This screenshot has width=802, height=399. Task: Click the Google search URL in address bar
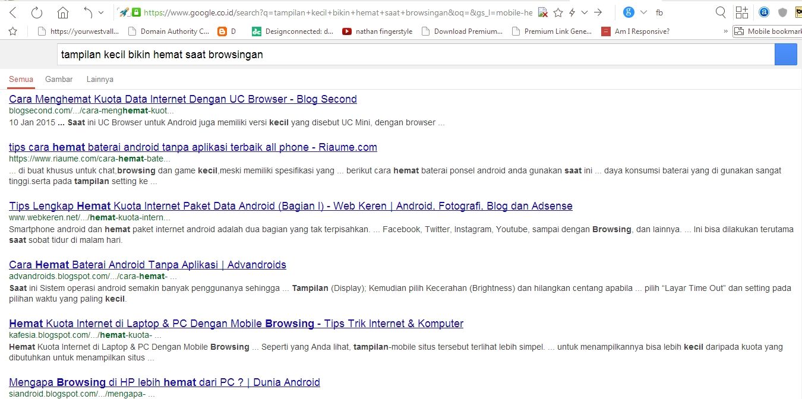tap(338, 12)
